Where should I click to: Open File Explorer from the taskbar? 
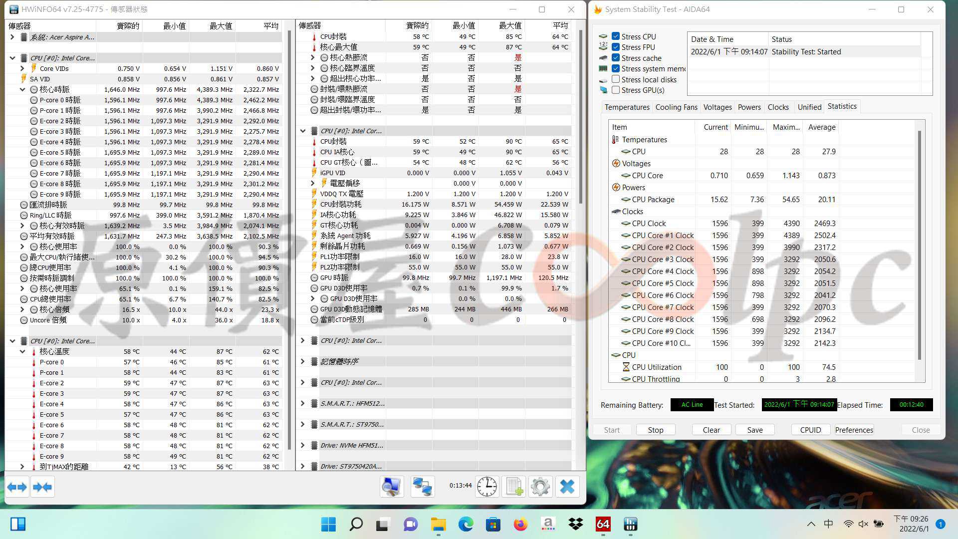click(438, 524)
